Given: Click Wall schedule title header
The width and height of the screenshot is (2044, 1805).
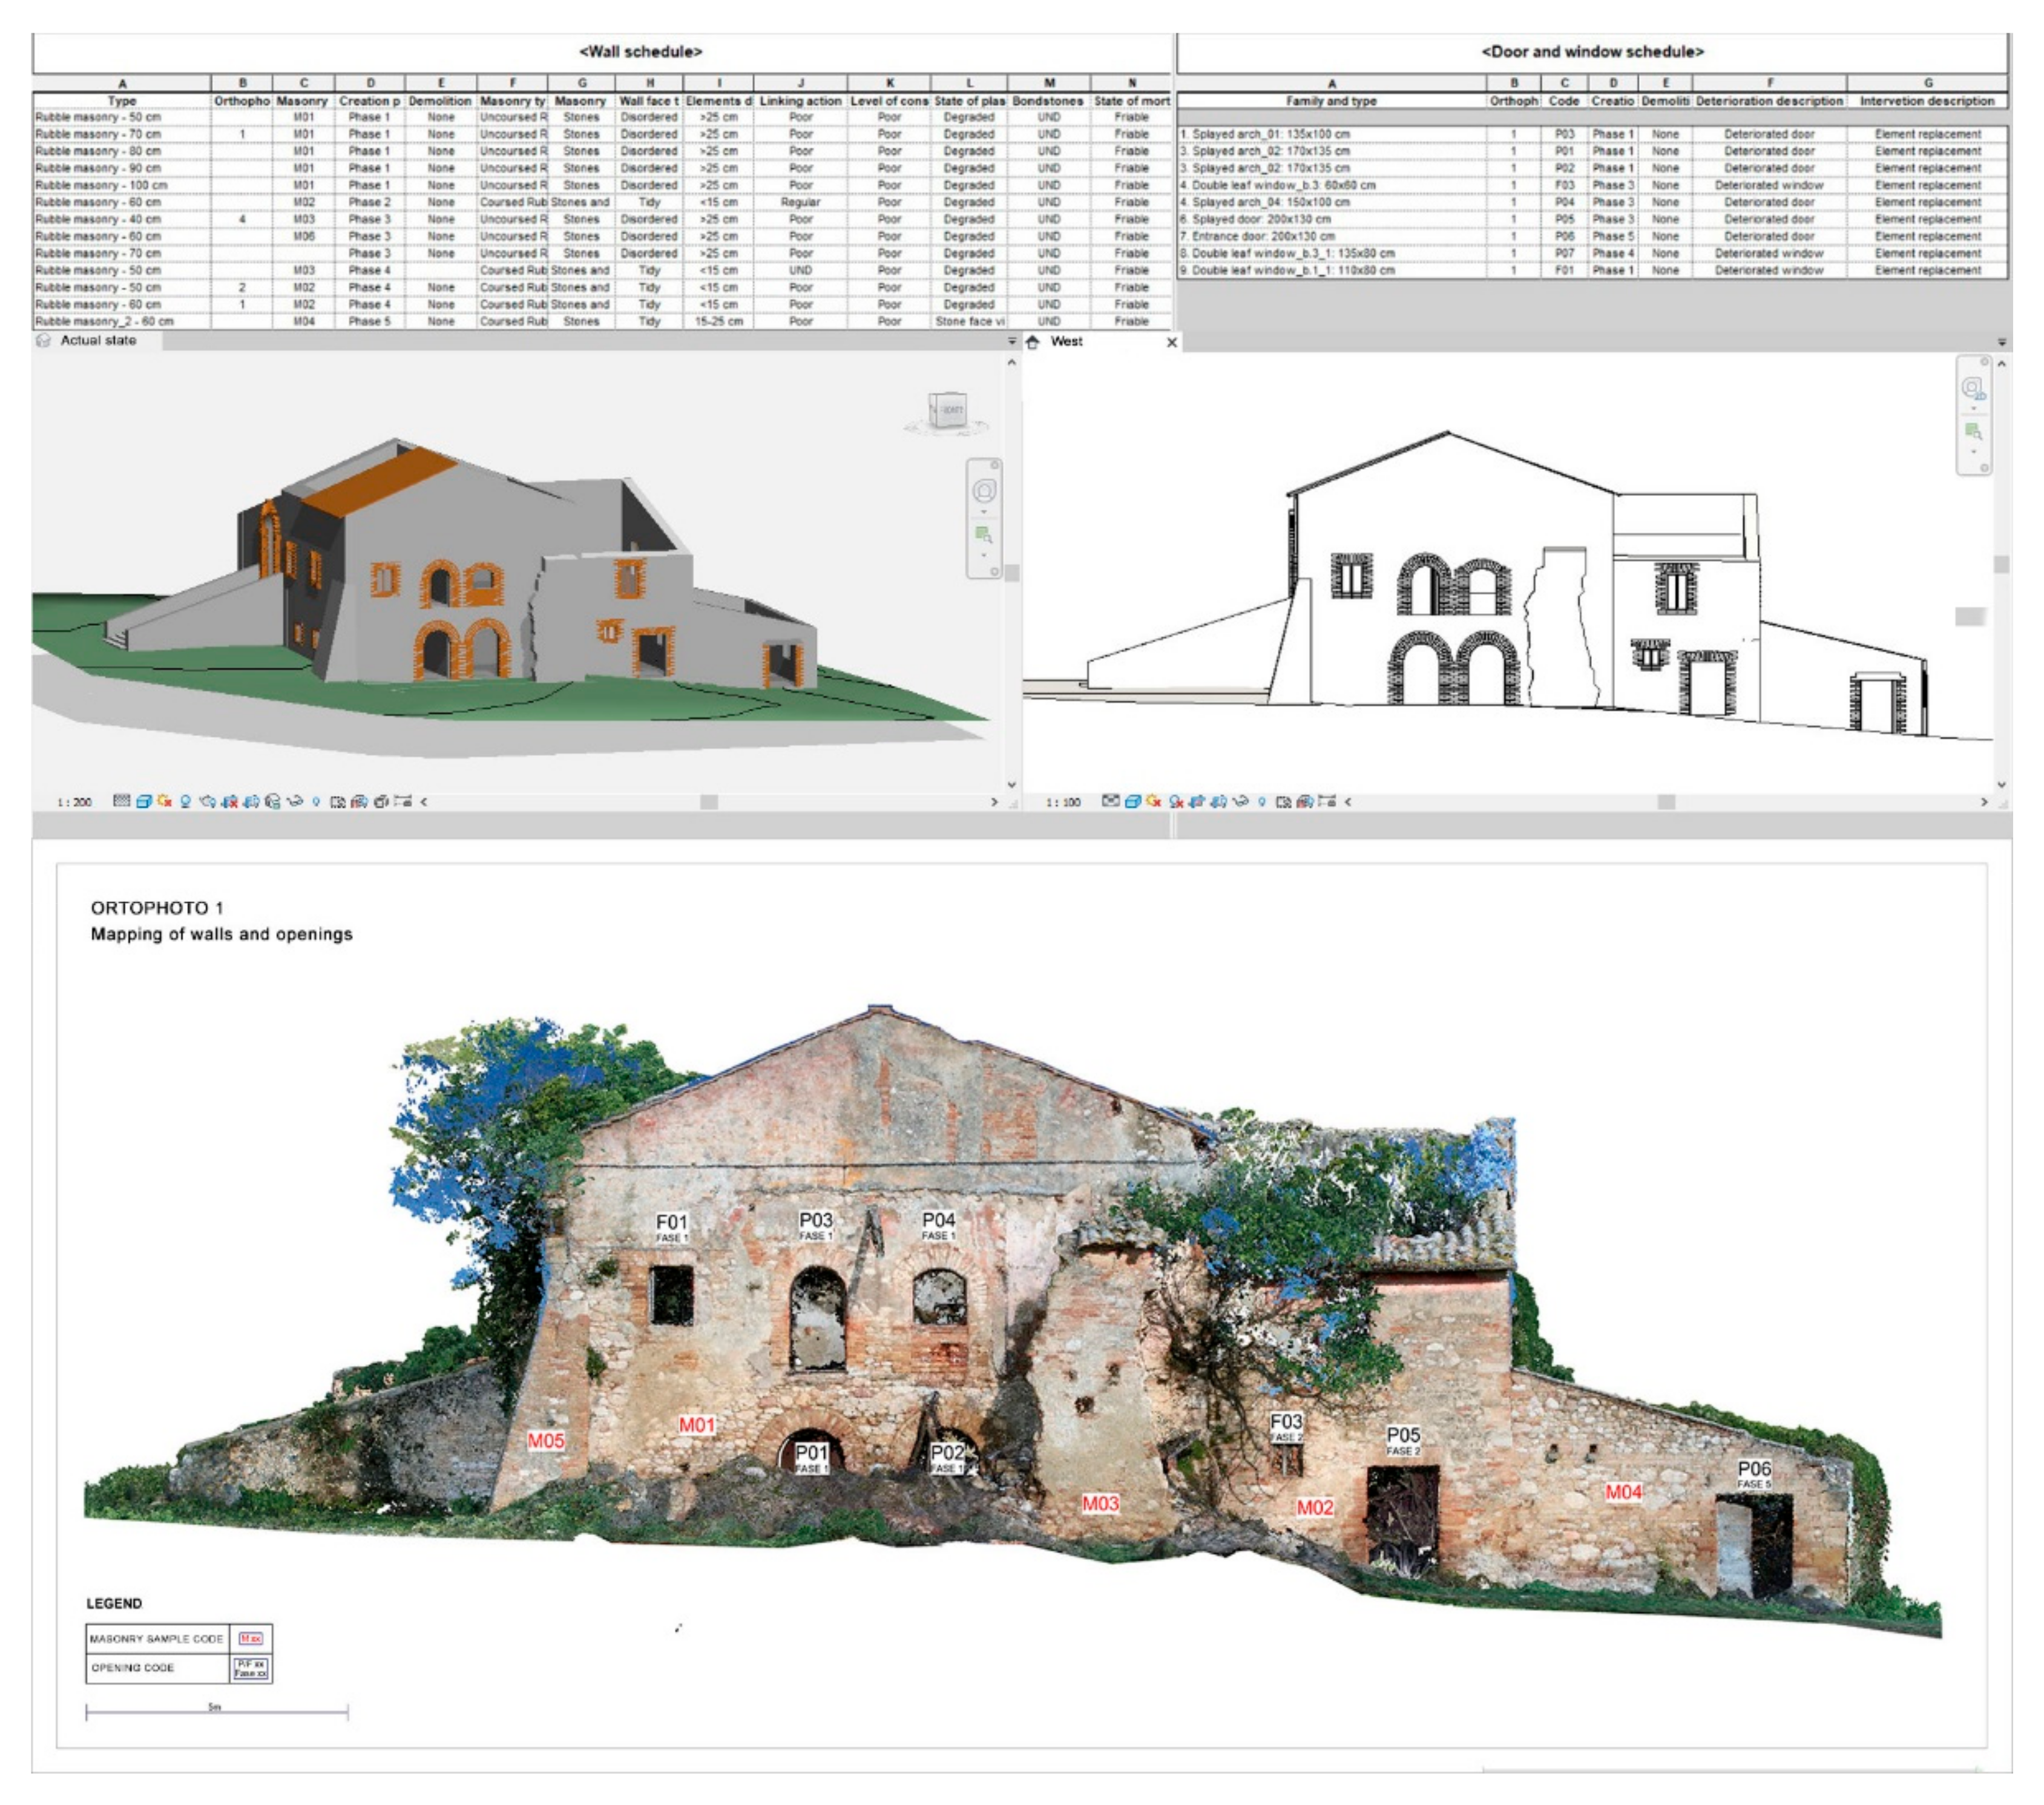Looking at the screenshot, I should pyautogui.click(x=640, y=51).
